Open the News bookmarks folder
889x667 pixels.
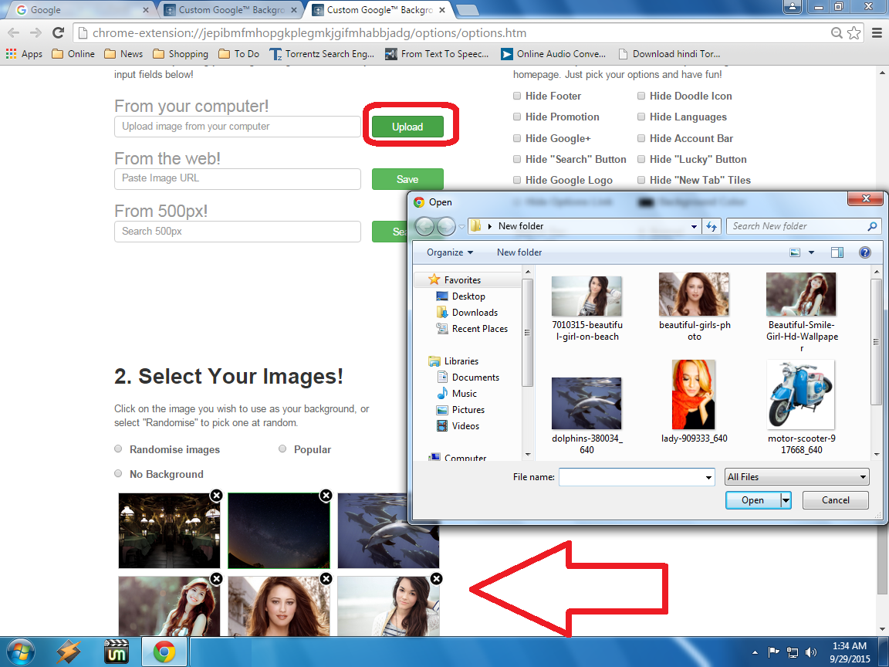point(123,54)
